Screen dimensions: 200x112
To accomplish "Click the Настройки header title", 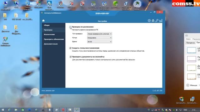I will point(102,21).
